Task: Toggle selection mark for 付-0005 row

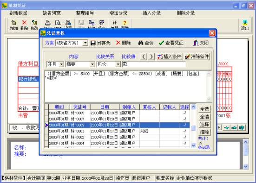Action: pyautogui.click(x=184, y=113)
